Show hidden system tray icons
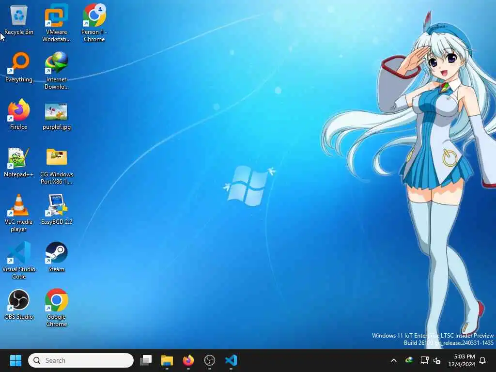This screenshot has width=496, height=372. [394, 360]
